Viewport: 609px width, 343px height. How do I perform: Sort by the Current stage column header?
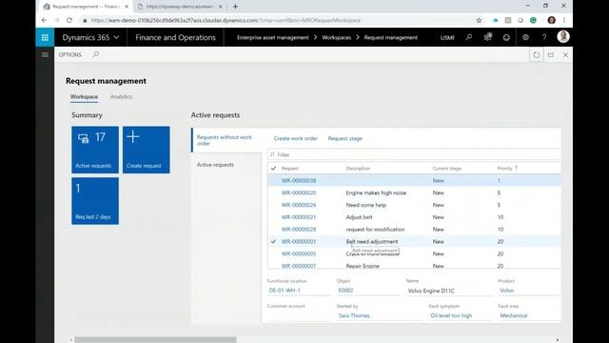point(446,169)
